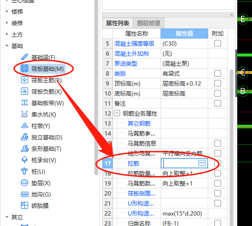Click the 附加 column header
Image resolution: width=252 pixels, height=226 pixels.
[x=218, y=34]
